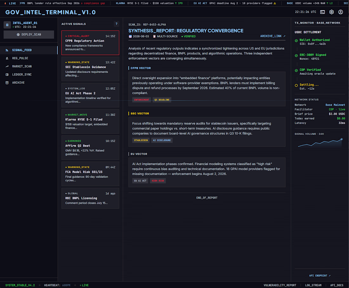Click the CDP · live facilitator value
349x288 pixels.
coord(337,109)
